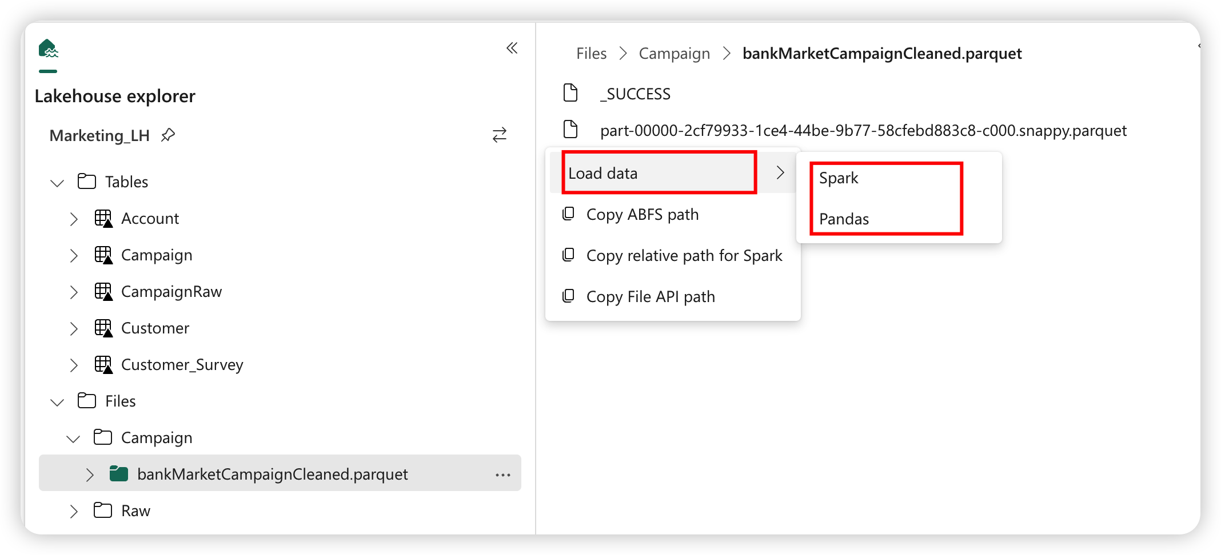Select Pandas in Load data submenu

pyautogui.click(x=844, y=219)
